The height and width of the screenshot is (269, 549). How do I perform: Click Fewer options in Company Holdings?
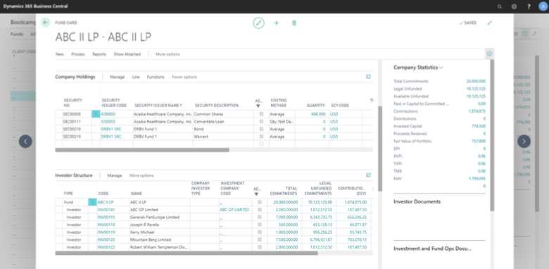point(184,77)
